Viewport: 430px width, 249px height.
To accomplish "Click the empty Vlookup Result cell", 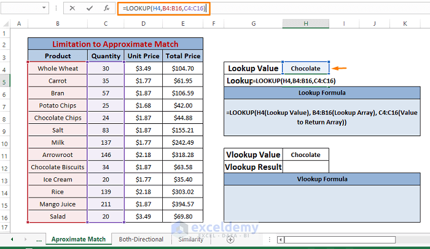I will [x=305, y=167].
